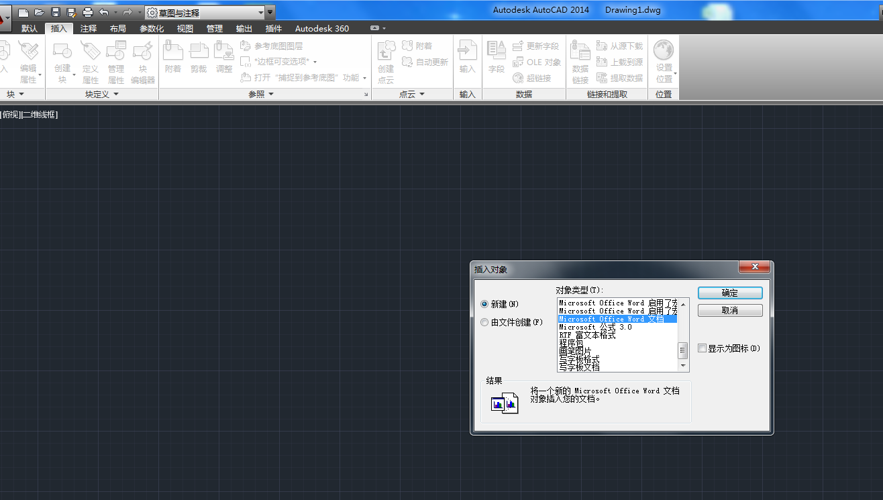Click the 管理属性 manage attributes icon
This screenshot has height=500, width=883.
[116, 50]
